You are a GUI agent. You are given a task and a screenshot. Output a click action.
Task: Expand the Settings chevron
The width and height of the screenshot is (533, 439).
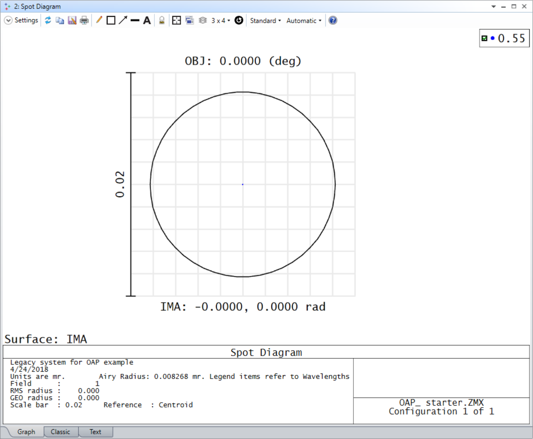[8, 20]
